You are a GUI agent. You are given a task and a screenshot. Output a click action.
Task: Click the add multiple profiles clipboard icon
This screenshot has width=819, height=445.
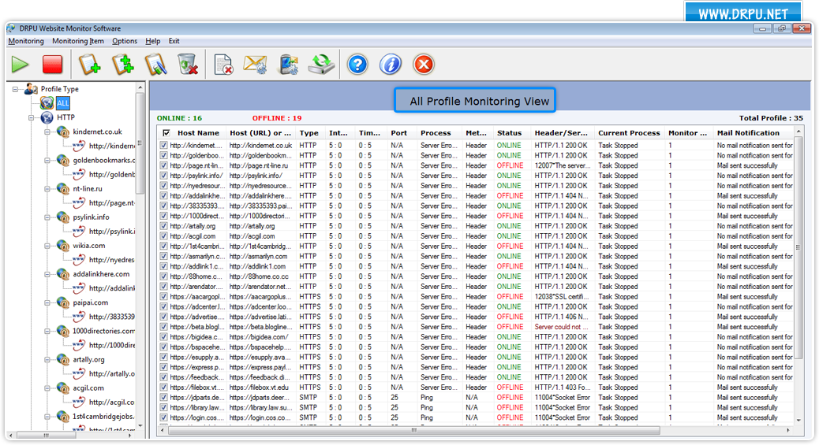[x=123, y=64]
